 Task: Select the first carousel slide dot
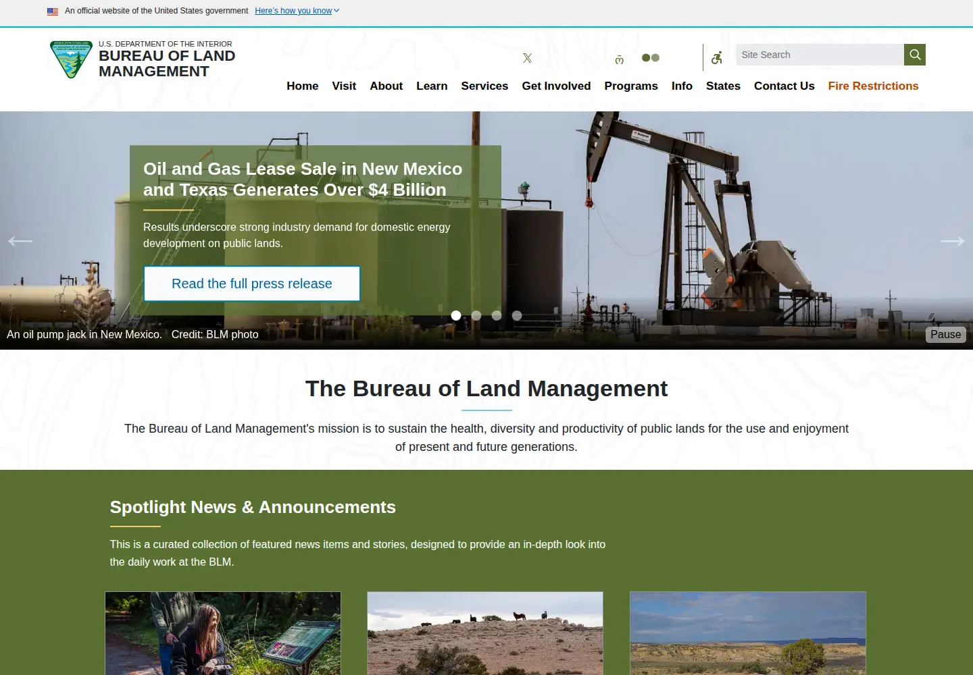456,315
